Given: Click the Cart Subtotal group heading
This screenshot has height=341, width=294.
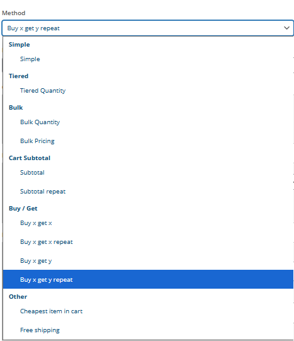Looking at the screenshot, I should (30, 158).
